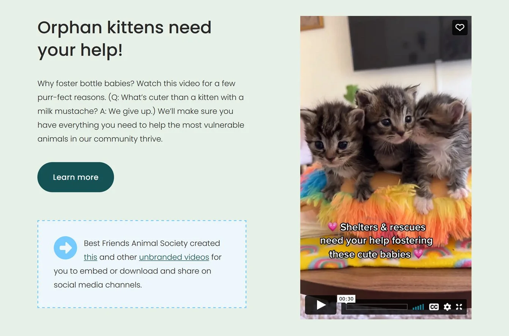Click the 00:30 timestamp tooltip

coord(346,299)
